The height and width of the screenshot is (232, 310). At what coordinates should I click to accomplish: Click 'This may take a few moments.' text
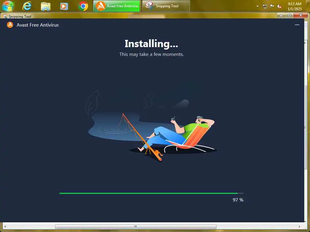[151, 54]
